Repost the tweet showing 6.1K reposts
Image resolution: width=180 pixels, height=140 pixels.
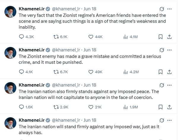point(60,37)
